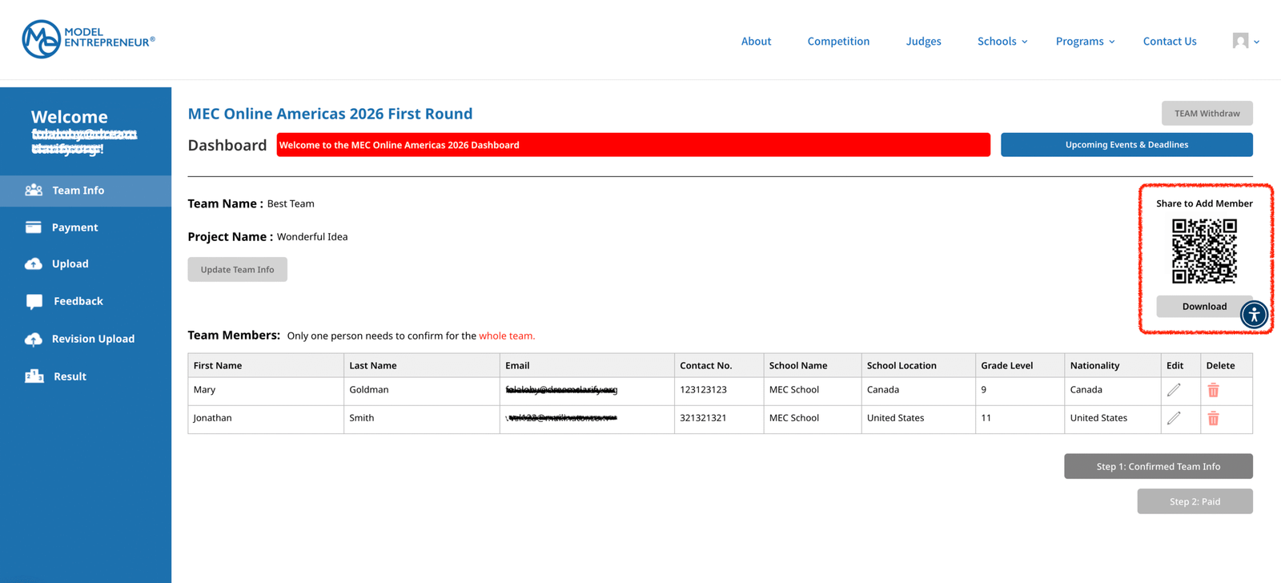The image size is (1281, 583).
Task: Expand the Schools dropdown menu
Action: tap(1002, 41)
